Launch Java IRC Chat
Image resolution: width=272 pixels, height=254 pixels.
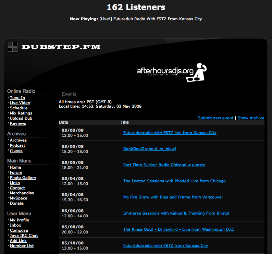click(x=24, y=235)
